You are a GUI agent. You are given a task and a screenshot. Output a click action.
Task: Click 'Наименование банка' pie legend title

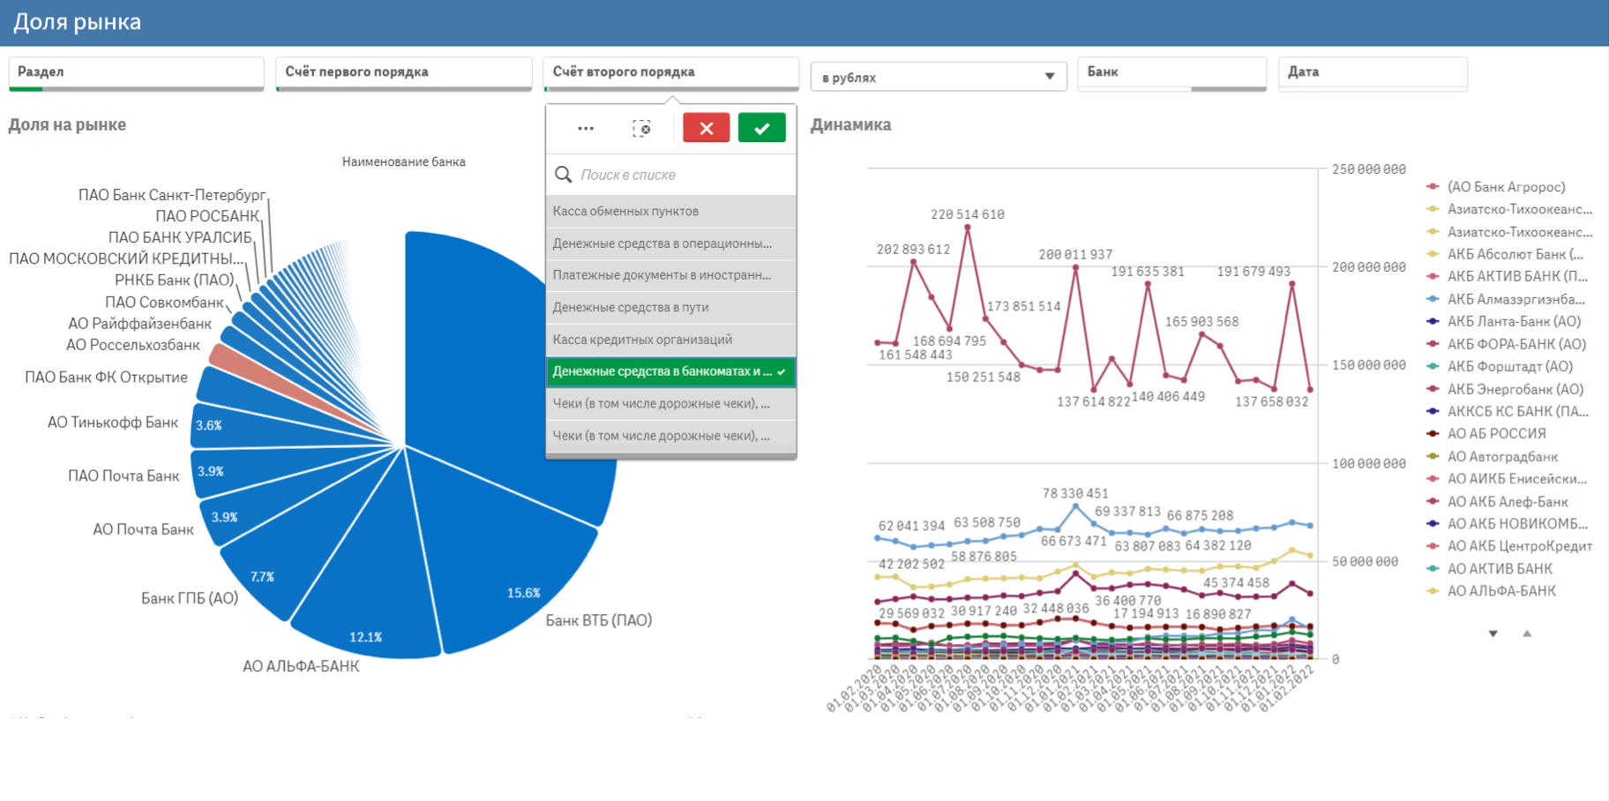coord(404,161)
